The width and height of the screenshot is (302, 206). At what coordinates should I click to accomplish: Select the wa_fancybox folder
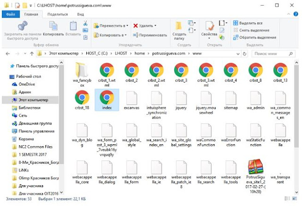(x=82, y=74)
